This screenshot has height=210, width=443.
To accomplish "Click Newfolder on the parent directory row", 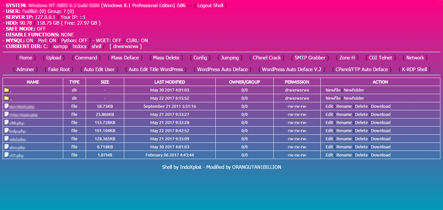I will pos(353,98).
